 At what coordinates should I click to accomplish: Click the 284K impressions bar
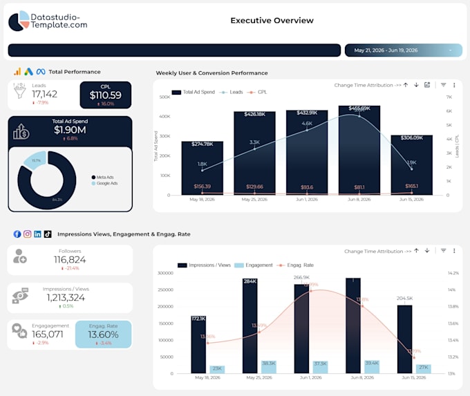(x=250, y=326)
